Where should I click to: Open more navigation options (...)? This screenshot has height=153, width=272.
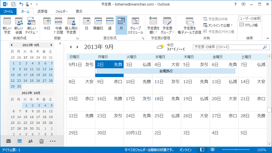[53, 141]
